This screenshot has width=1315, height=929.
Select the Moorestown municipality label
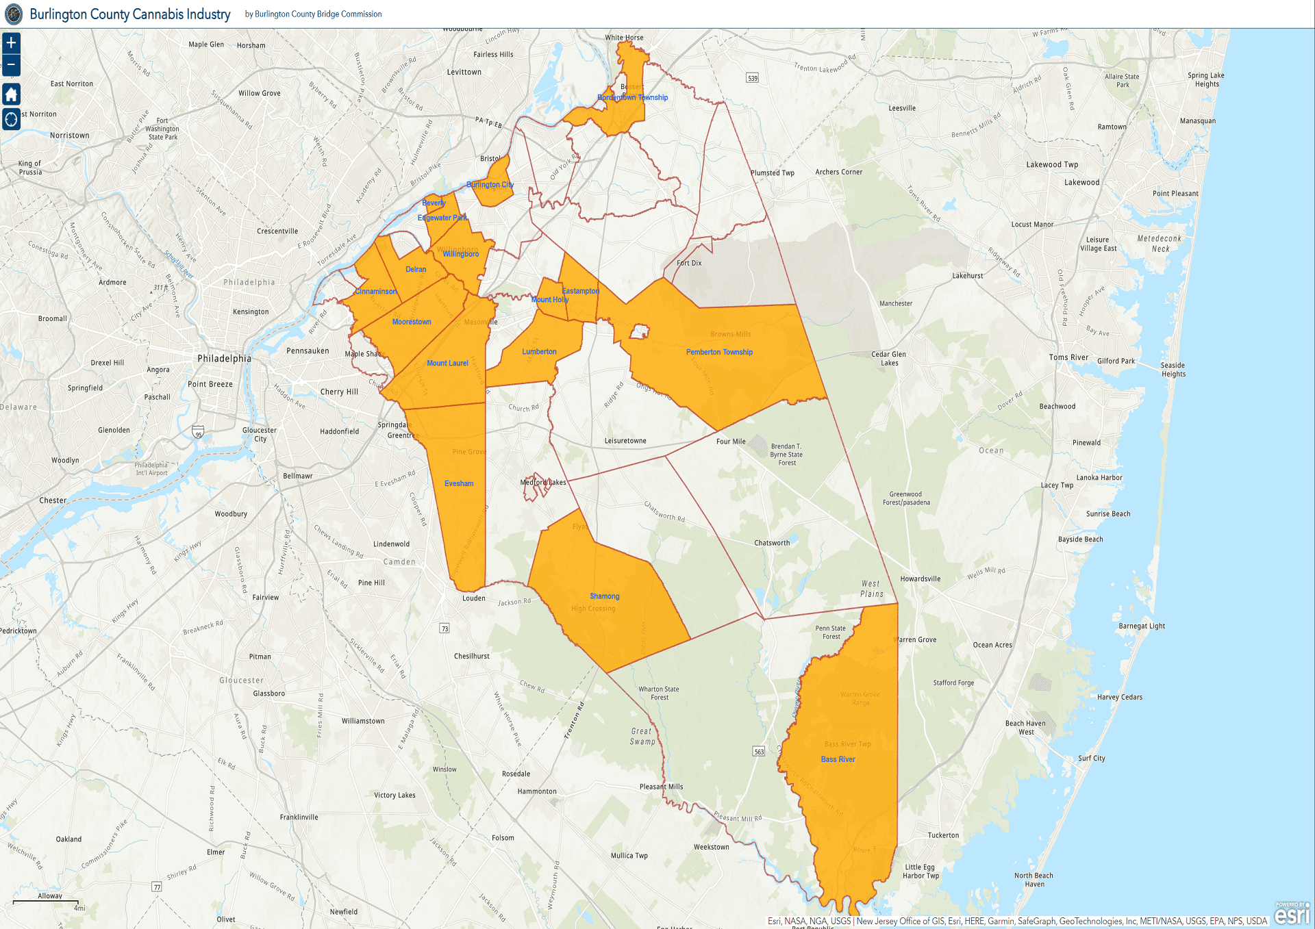pyautogui.click(x=412, y=322)
